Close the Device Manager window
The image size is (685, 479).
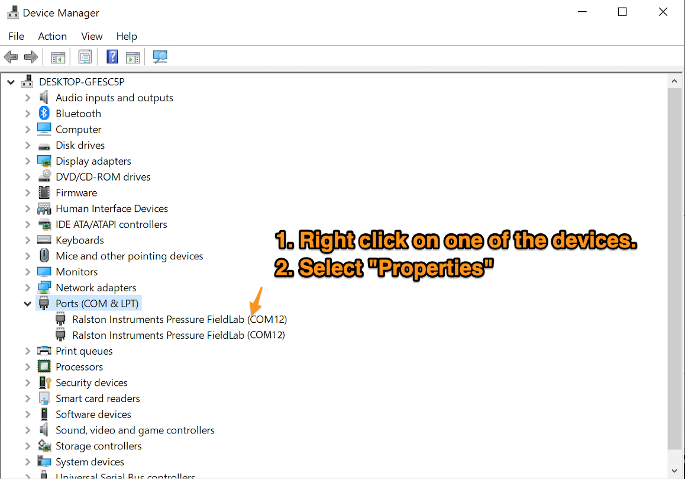[663, 12]
